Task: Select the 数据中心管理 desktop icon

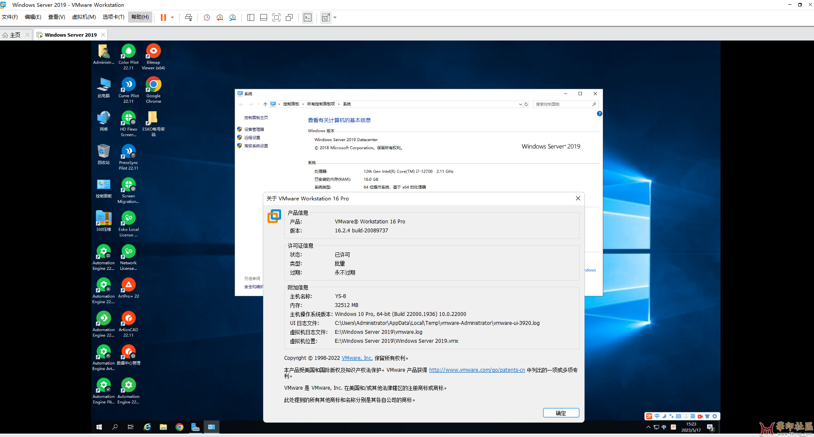Action: tap(128, 355)
